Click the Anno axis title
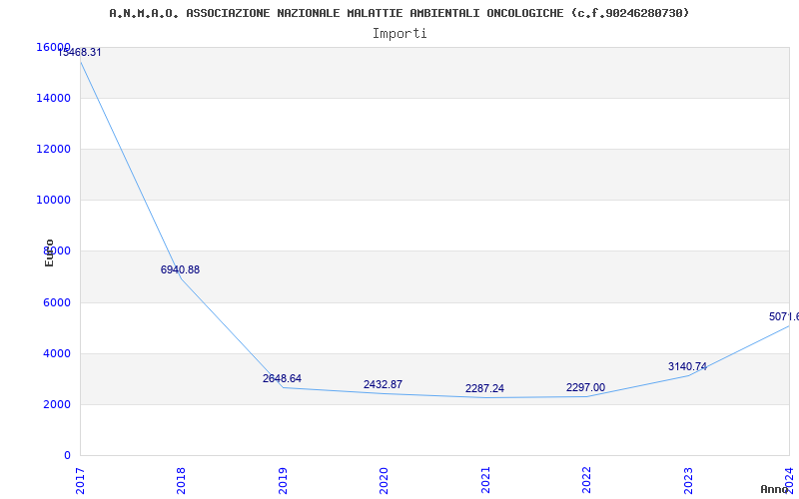799x499 pixels. [x=776, y=489]
